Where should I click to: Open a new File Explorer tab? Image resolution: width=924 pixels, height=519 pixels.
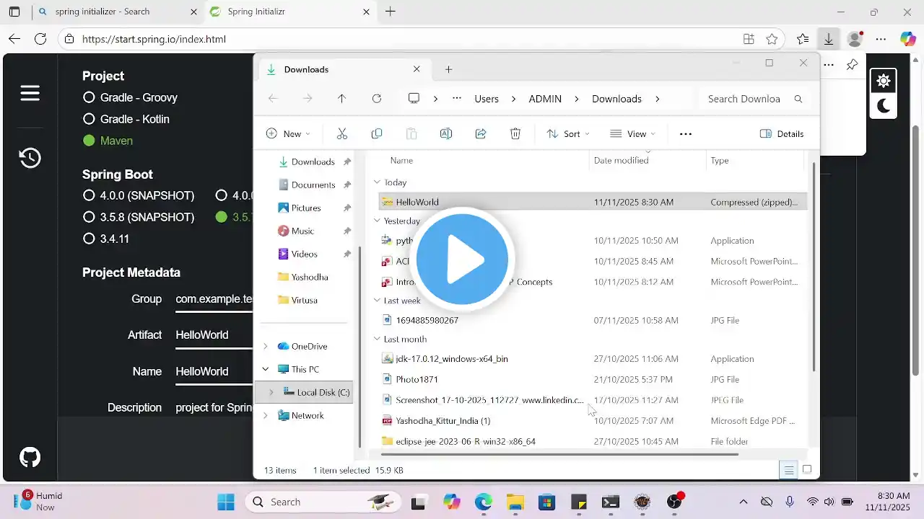pyautogui.click(x=448, y=69)
